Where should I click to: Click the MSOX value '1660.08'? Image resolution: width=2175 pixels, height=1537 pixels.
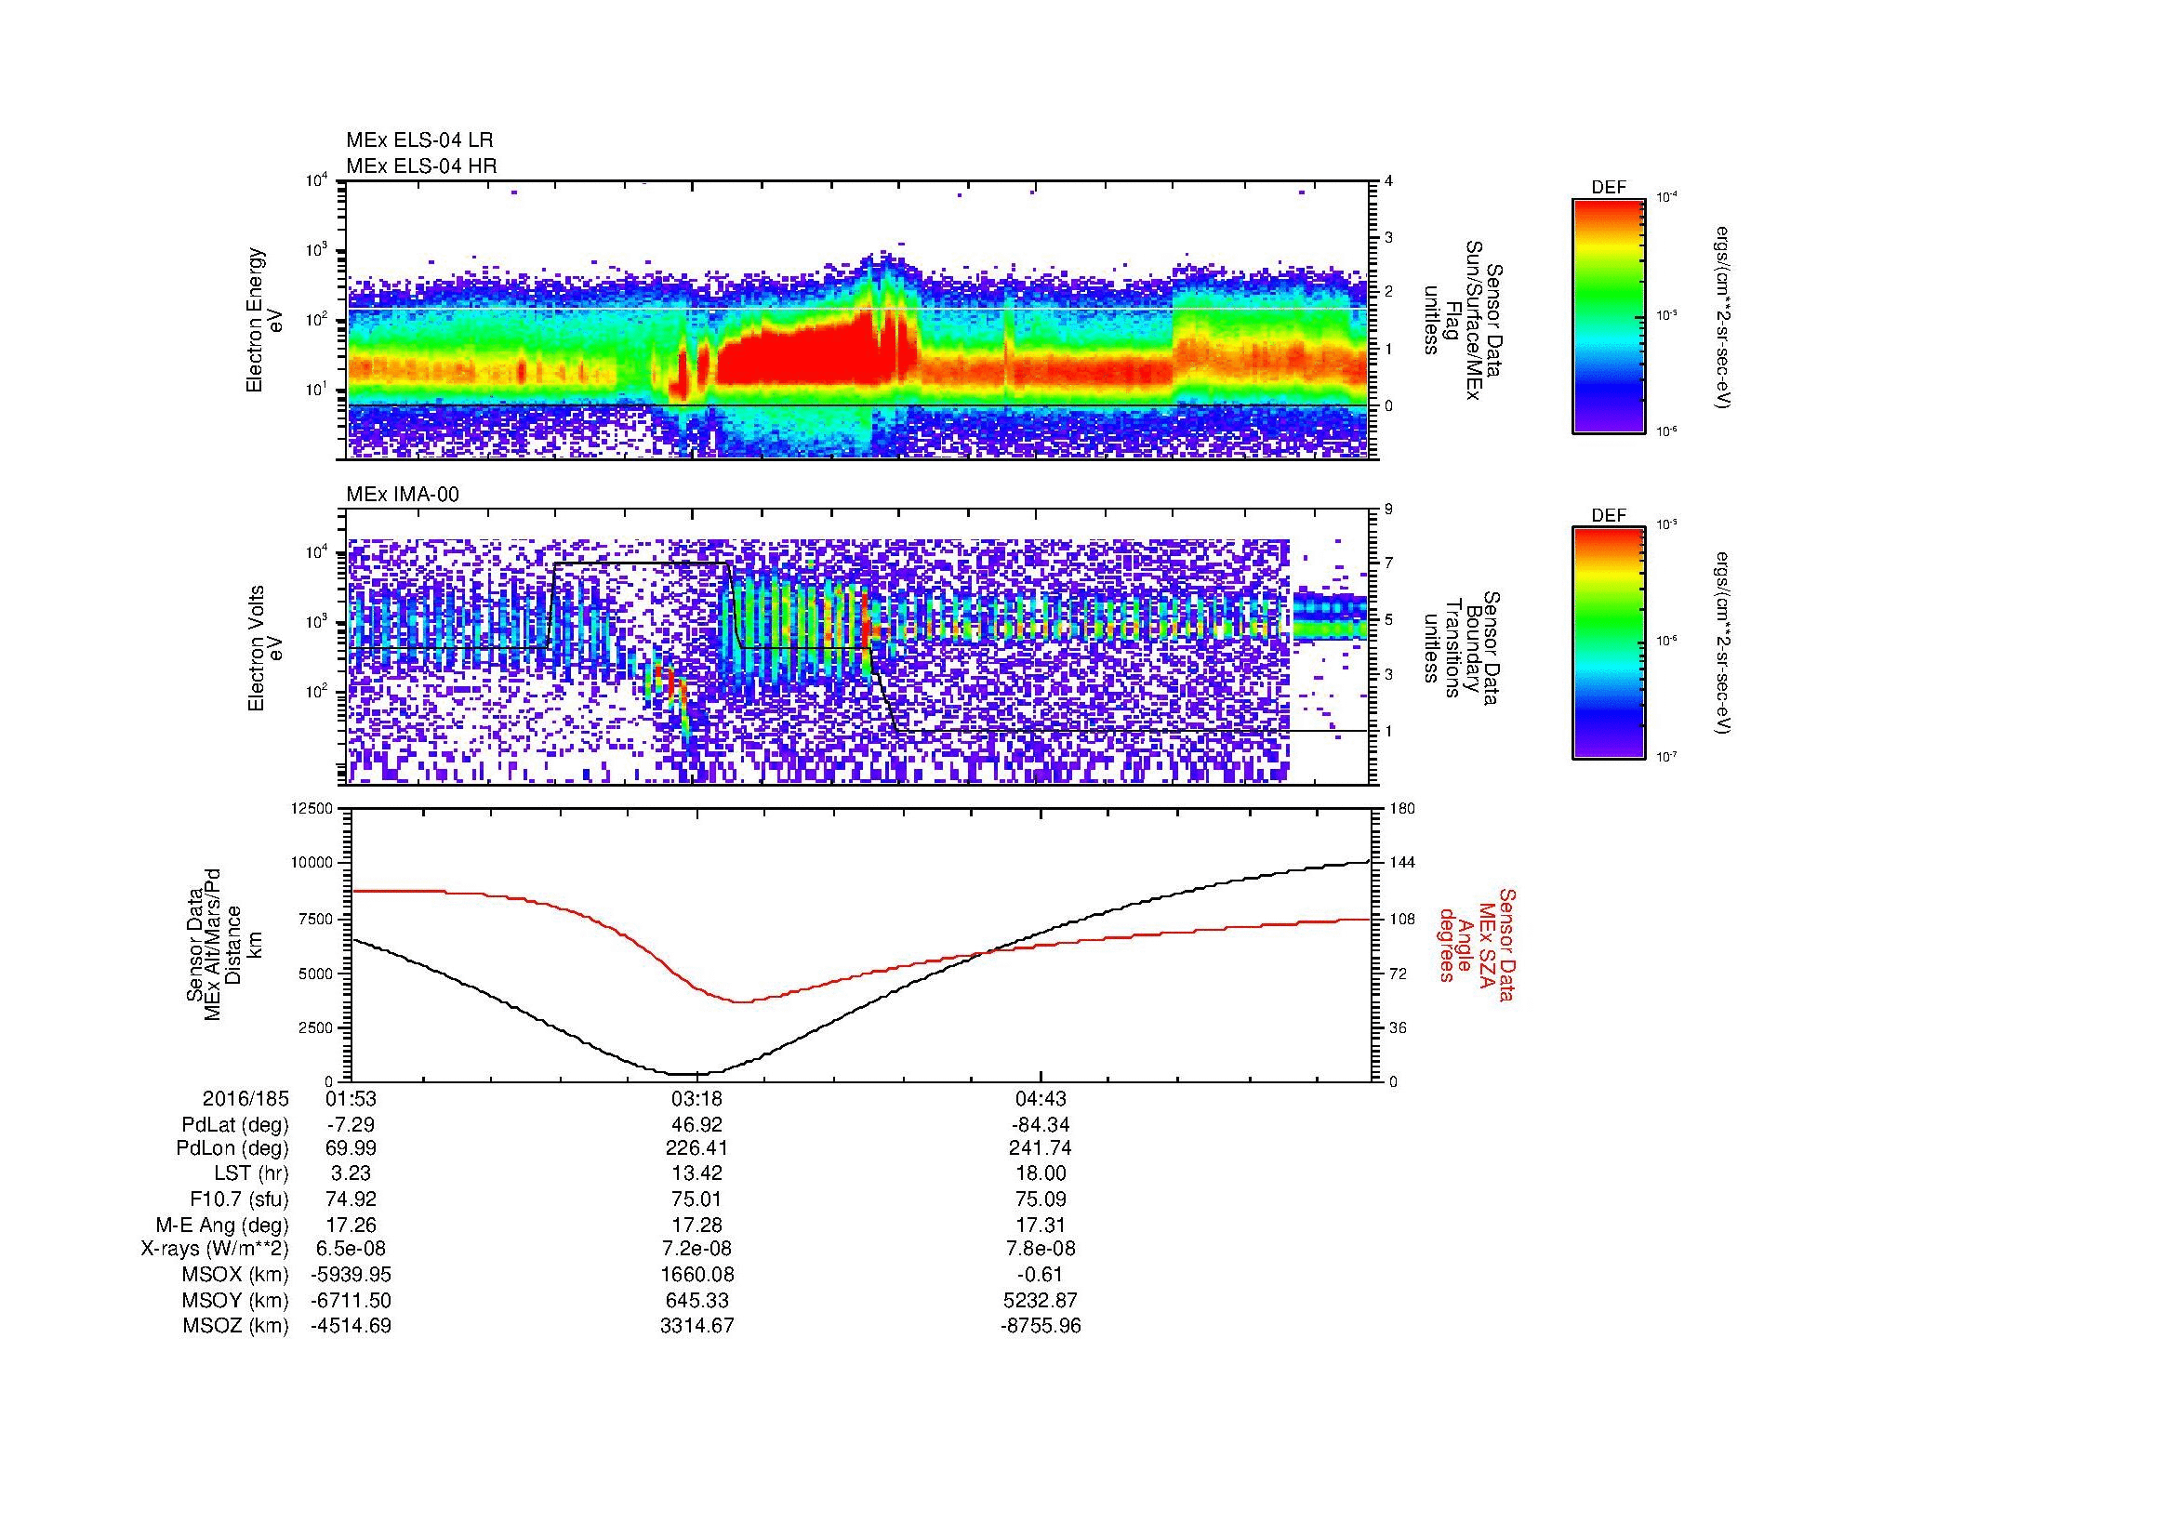tap(697, 1275)
